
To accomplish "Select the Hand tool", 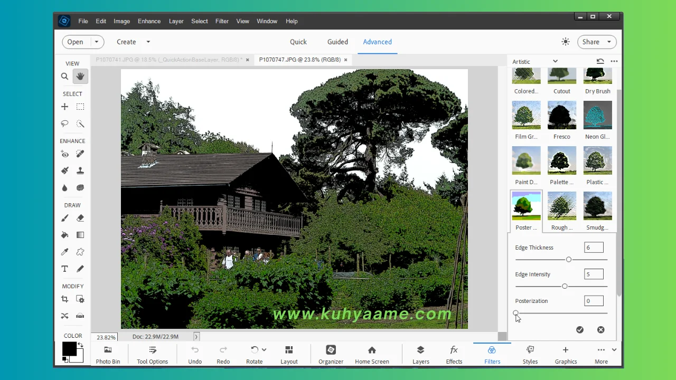I will pos(80,77).
